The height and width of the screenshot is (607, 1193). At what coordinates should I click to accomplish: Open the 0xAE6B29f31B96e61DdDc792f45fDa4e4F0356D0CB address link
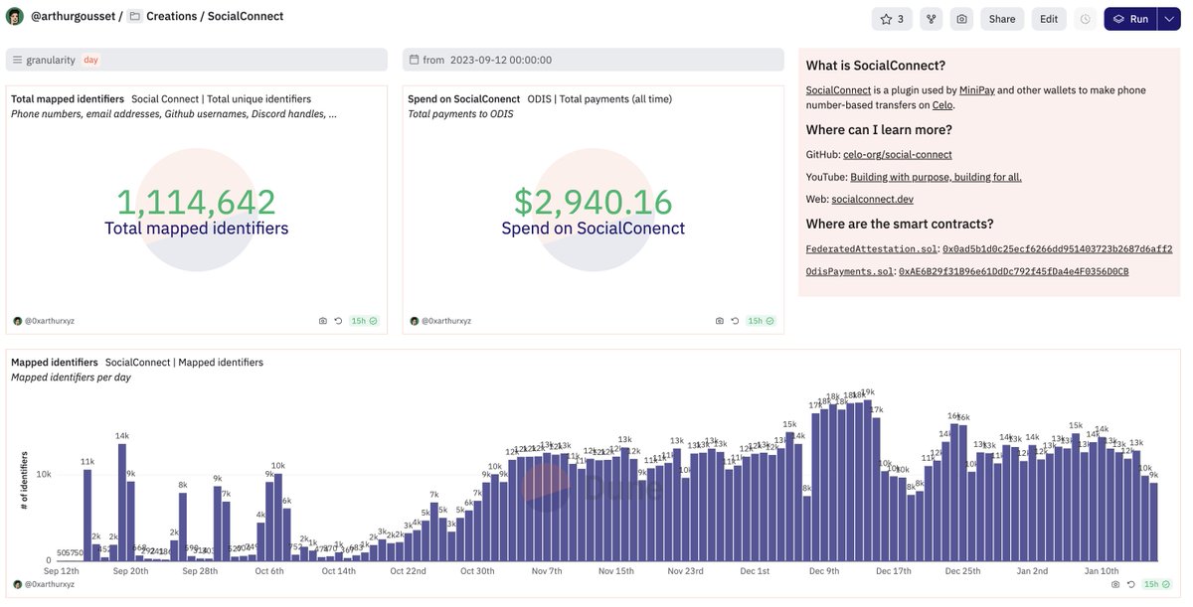[x=1014, y=271]
